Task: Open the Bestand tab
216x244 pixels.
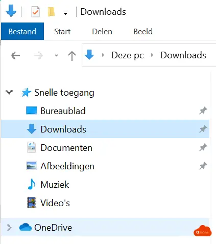Action: click(x=22, y=32)
